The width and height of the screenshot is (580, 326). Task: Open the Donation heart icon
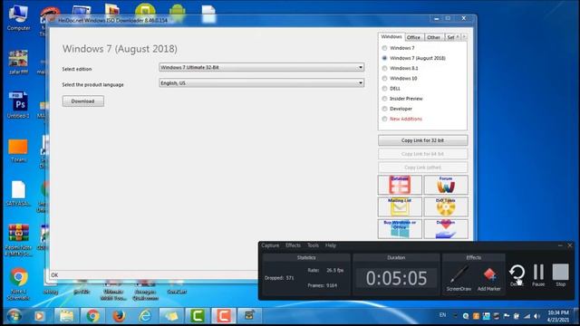(x=446, y=229)
